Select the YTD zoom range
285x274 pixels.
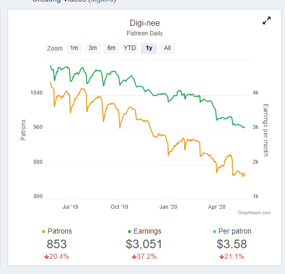tap(130, 48)
